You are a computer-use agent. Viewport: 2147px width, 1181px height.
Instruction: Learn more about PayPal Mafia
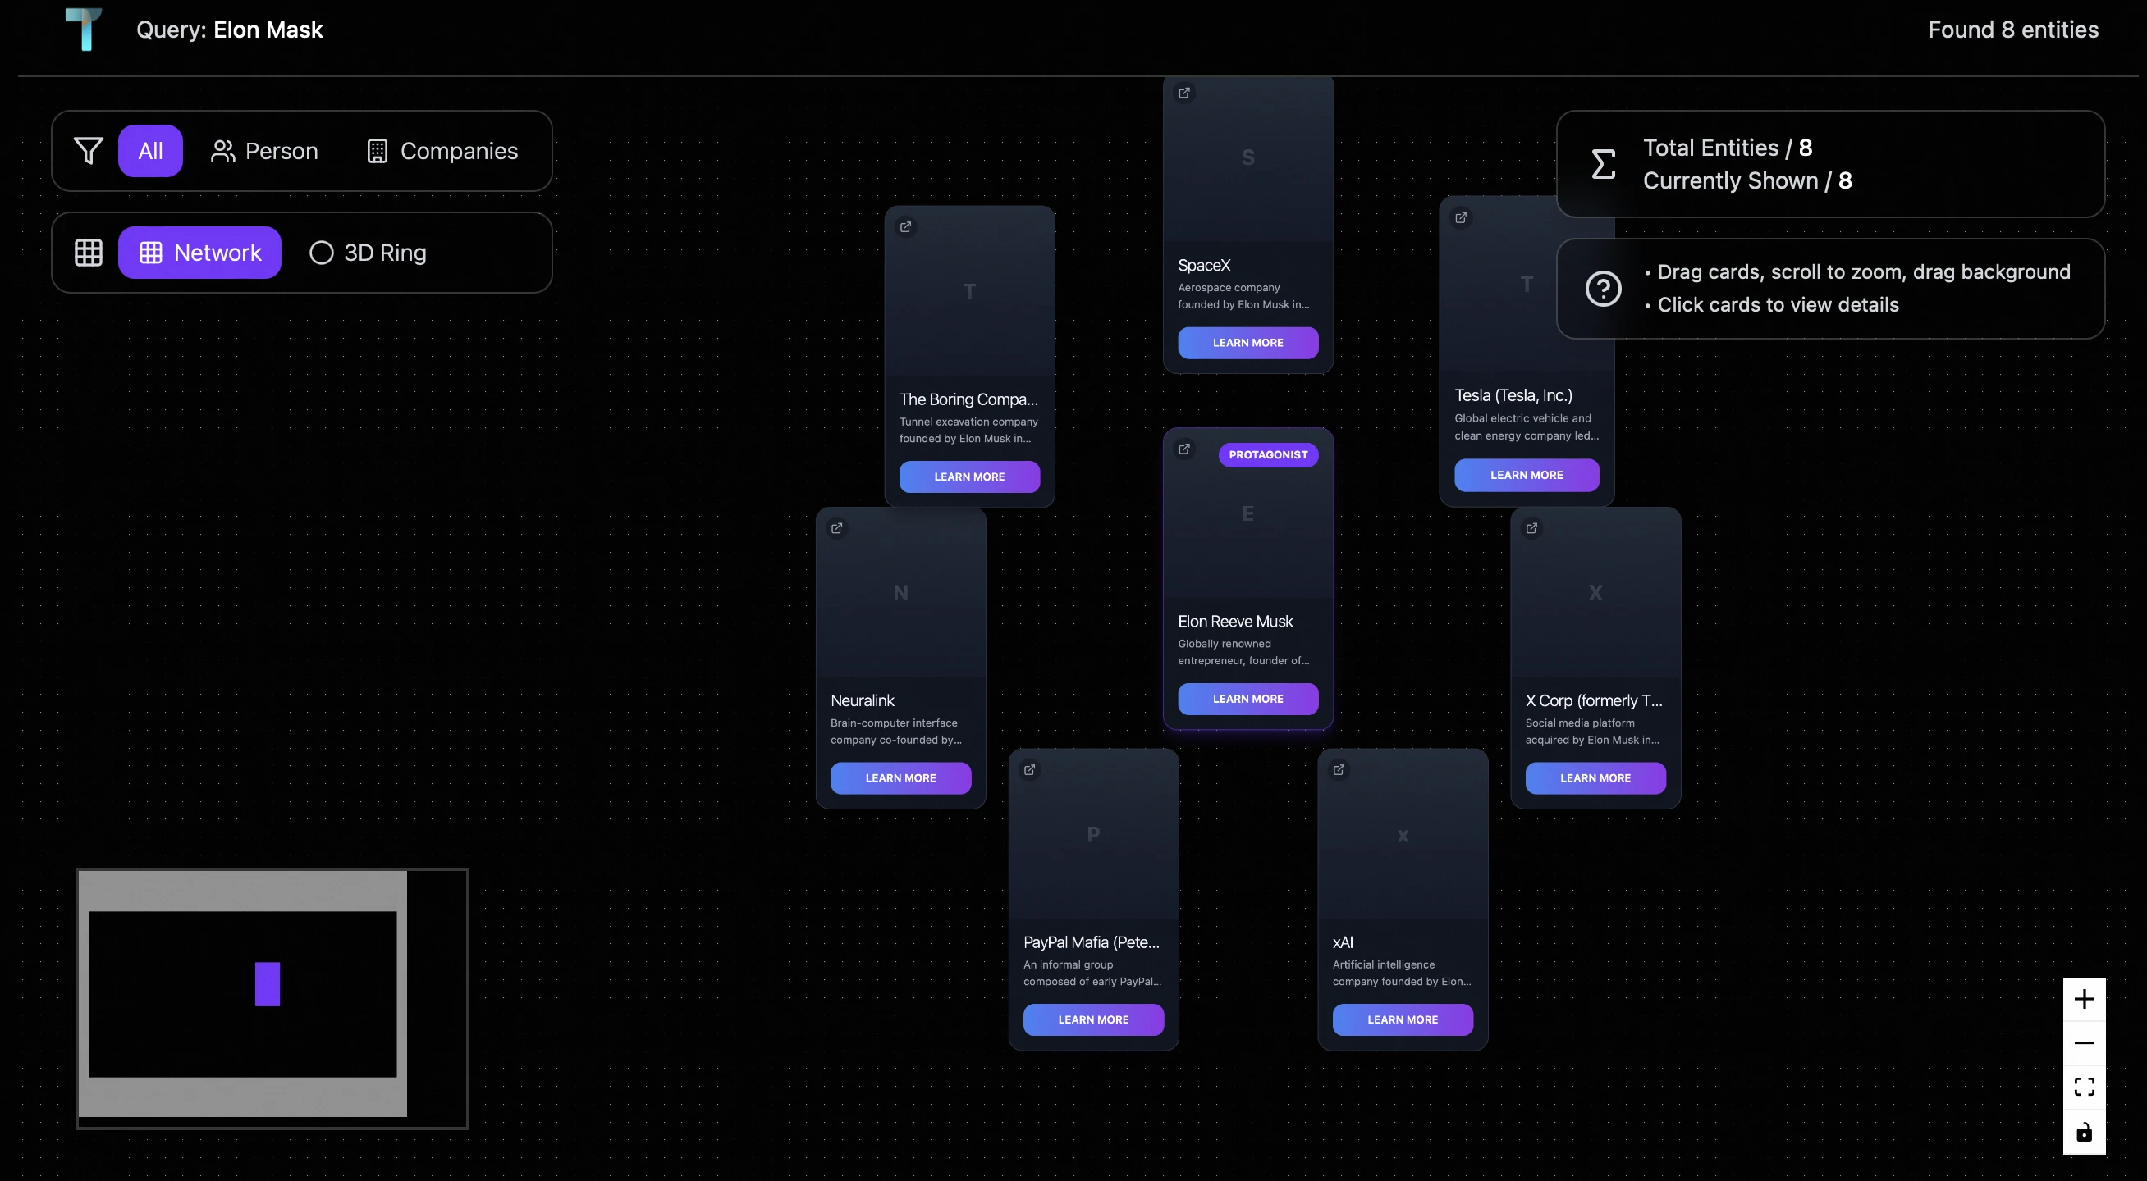(1093, 1019)
